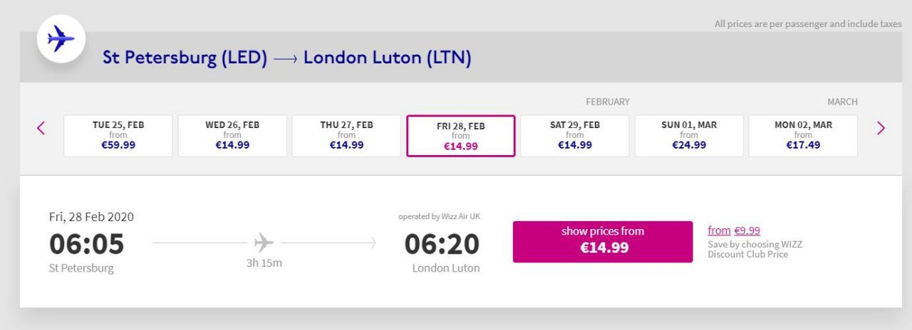Click the 06:20 arrival time
912x330 pixels.
pos(442,244)
